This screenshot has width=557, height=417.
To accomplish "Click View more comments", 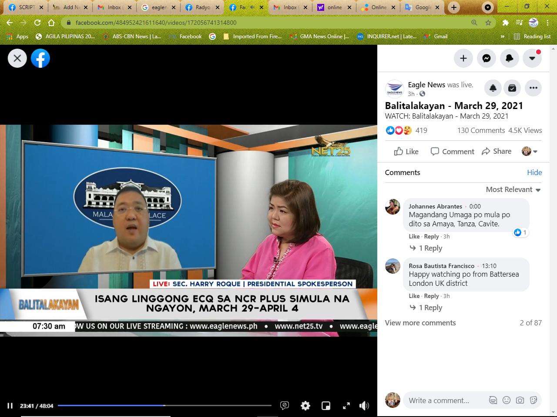I will (x=420, y=323).
